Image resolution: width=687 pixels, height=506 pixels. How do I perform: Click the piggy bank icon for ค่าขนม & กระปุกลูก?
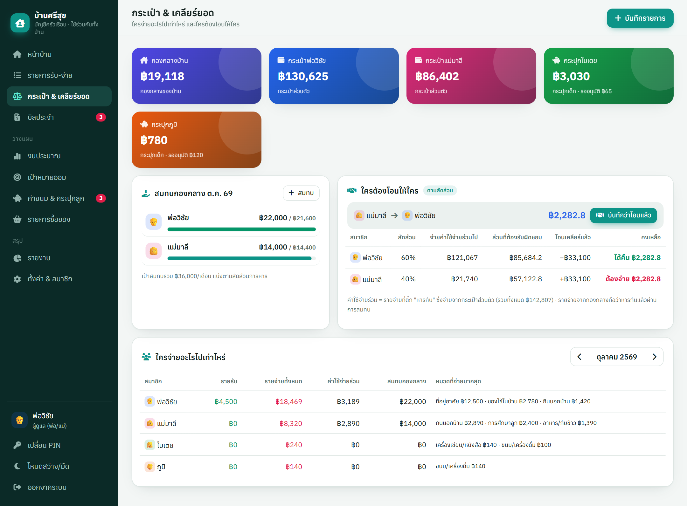click(17, 198)
